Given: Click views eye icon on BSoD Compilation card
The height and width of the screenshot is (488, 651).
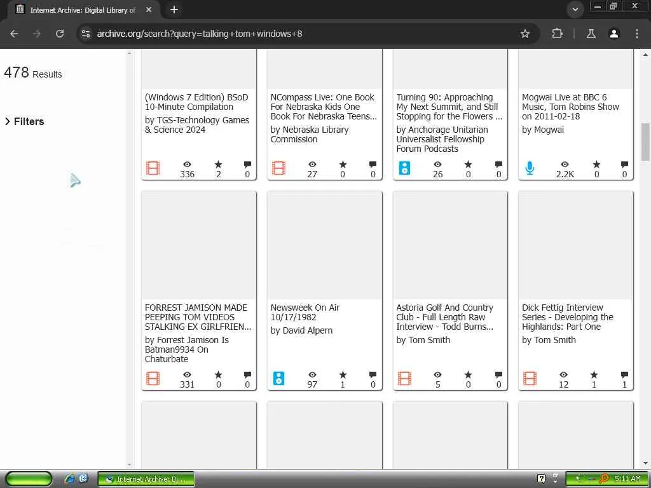Looking at the screenshot, I should 188,165.
